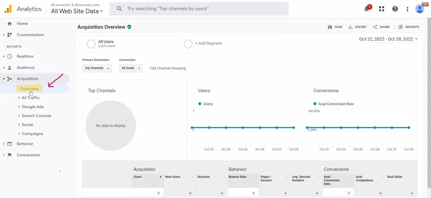Click Oct 28 point on Users chart
Viewport: 431px width, 198px height.
pyautogui.click(x=294, y=128)
